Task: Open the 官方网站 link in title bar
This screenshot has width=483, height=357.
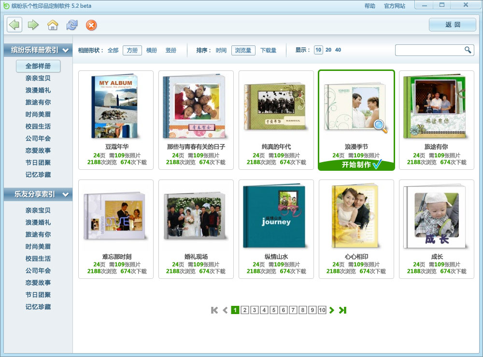Action: pyautogui.click(x=394, y=6)
